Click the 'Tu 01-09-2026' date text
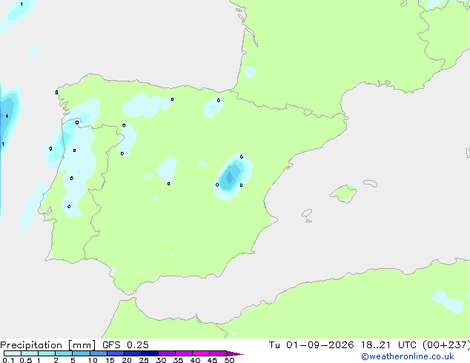 pos(311,345)
